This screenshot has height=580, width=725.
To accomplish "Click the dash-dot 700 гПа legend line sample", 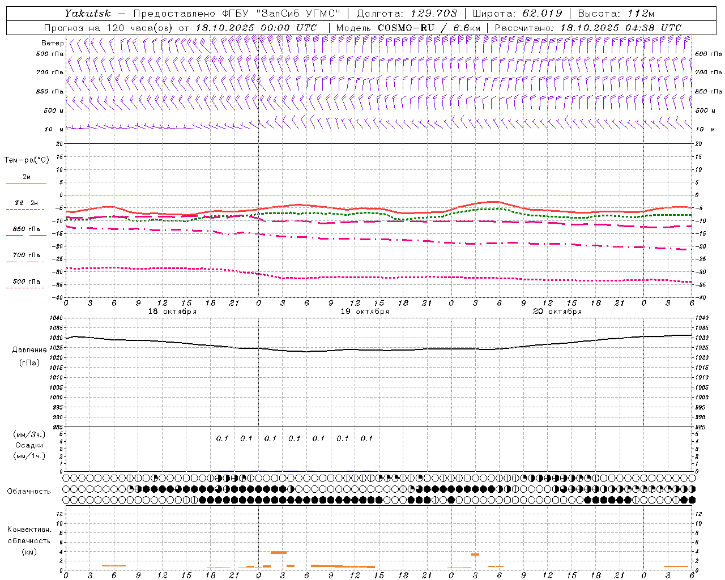I will [25, 262].
